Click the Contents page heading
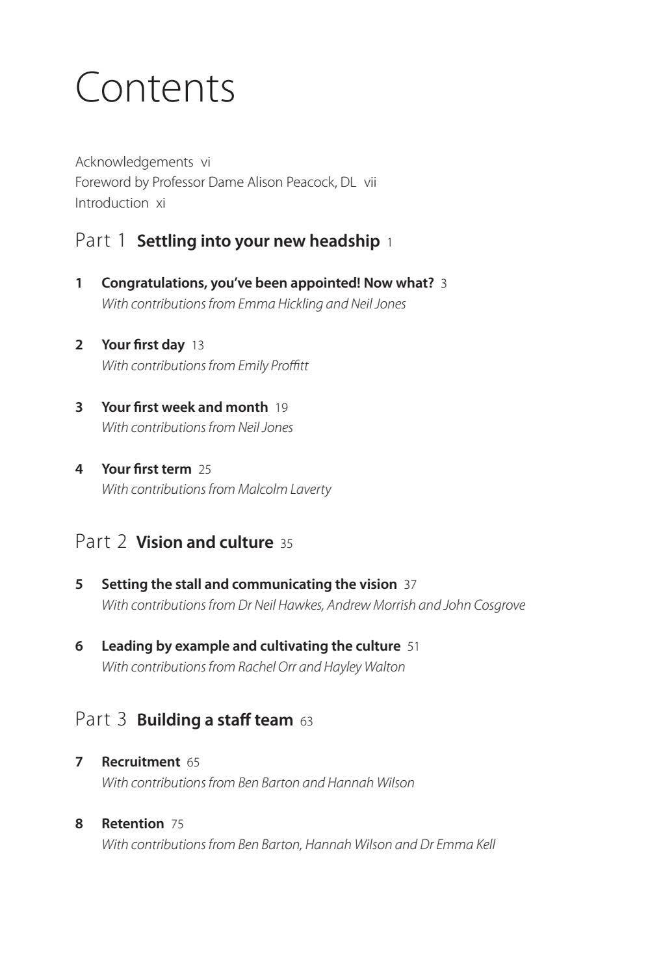 [x=155, y=88]
